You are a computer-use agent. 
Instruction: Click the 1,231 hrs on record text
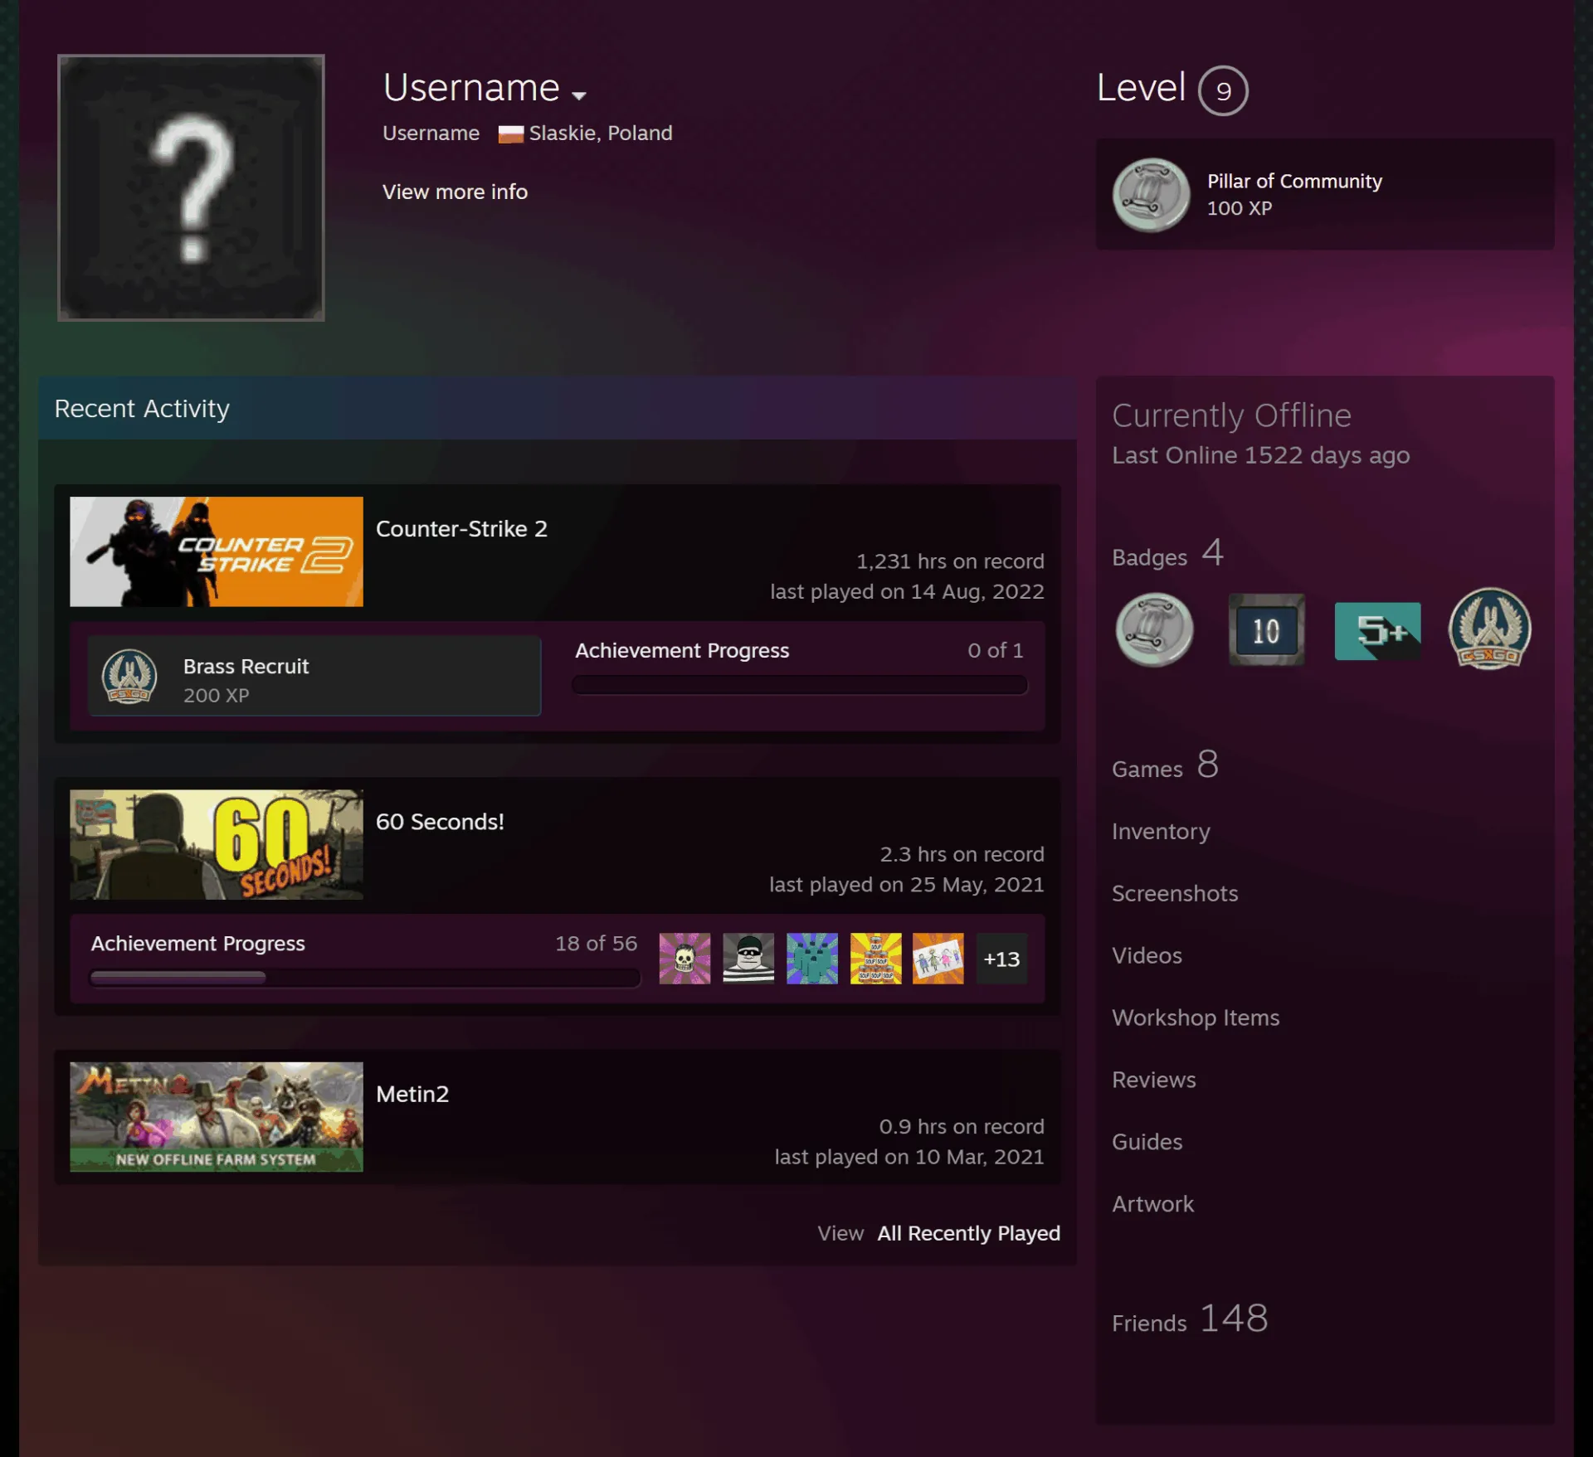pos(950,561)
